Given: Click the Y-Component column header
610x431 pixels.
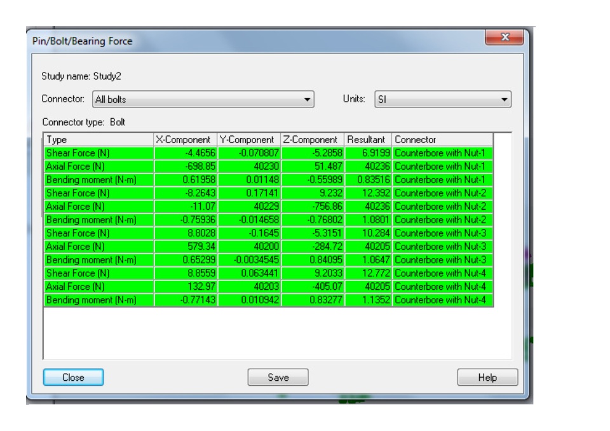Looking at the screenshot, I should [x=249, y=139].
